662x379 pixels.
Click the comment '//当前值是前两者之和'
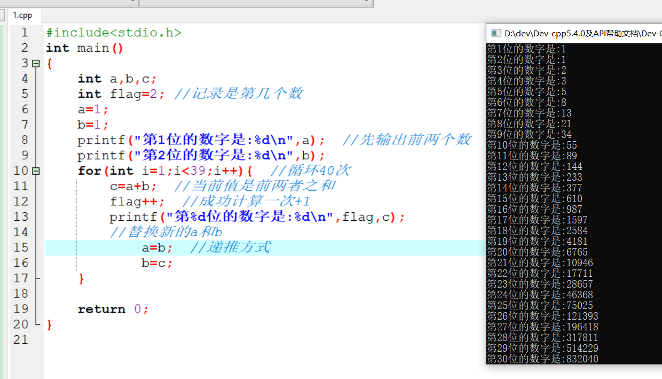tap(255, 186)
